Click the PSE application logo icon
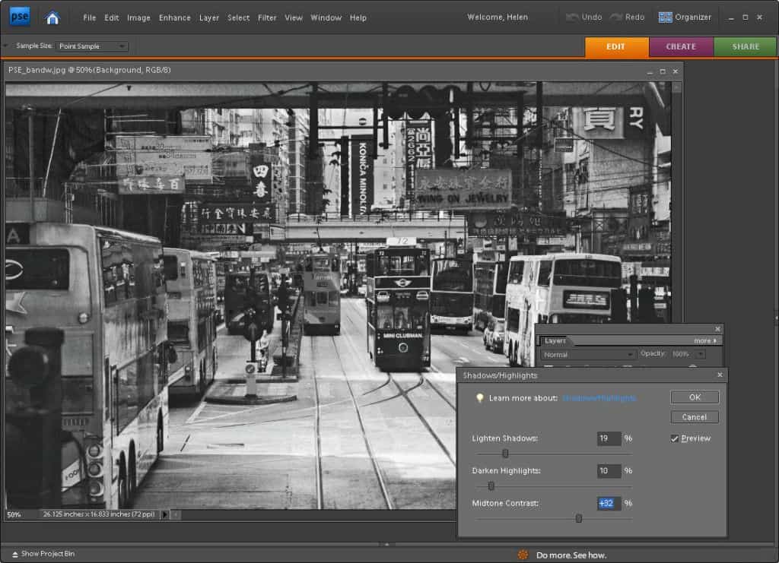Image resolution: width=779 pixels, height=563 pixels. [20, 17]
